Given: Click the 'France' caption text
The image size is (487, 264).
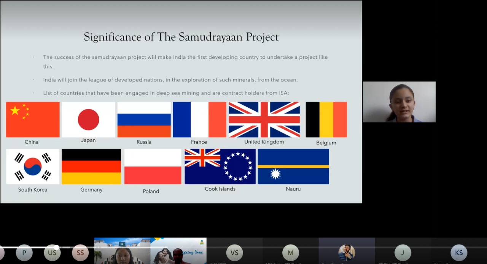Looking at the screenshot, I should coord(199,142).
